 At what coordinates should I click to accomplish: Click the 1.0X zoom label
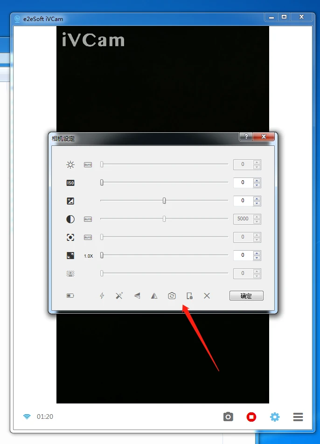(x=89, y=256)
